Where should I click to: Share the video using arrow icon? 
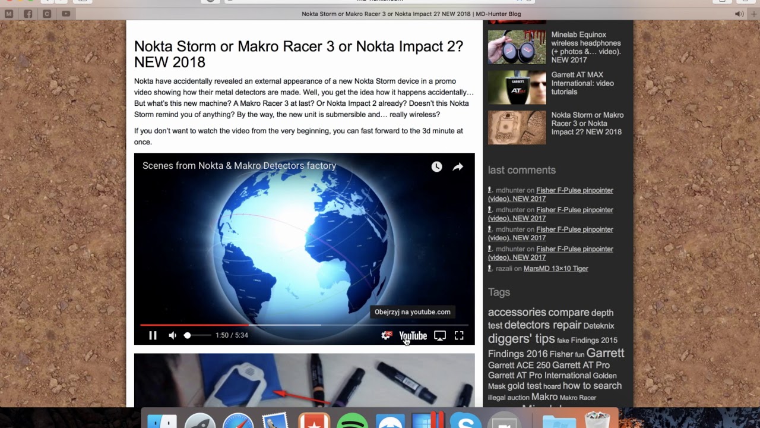(x=458, y=167)
